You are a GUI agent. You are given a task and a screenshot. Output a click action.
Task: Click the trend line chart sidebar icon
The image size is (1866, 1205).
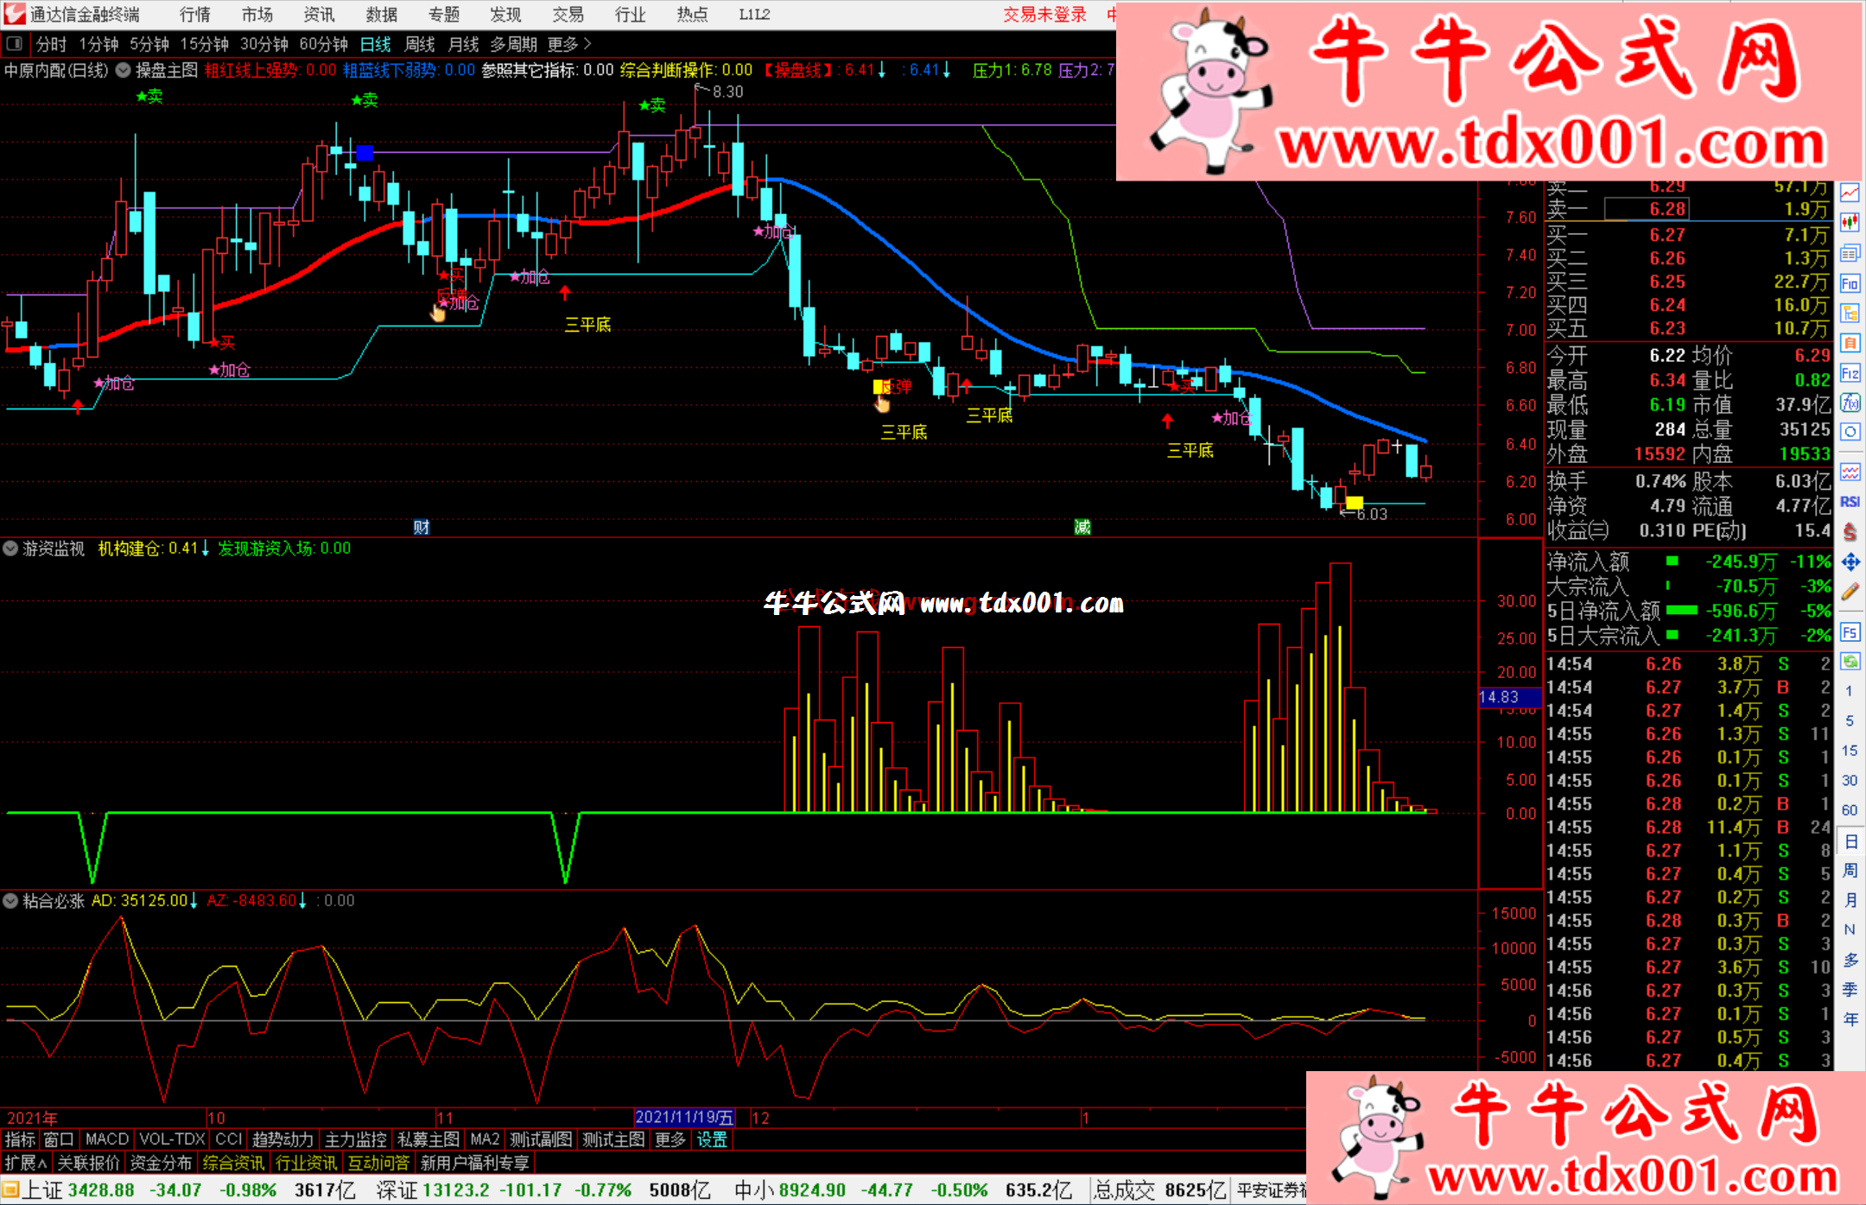coord(1850,193)
